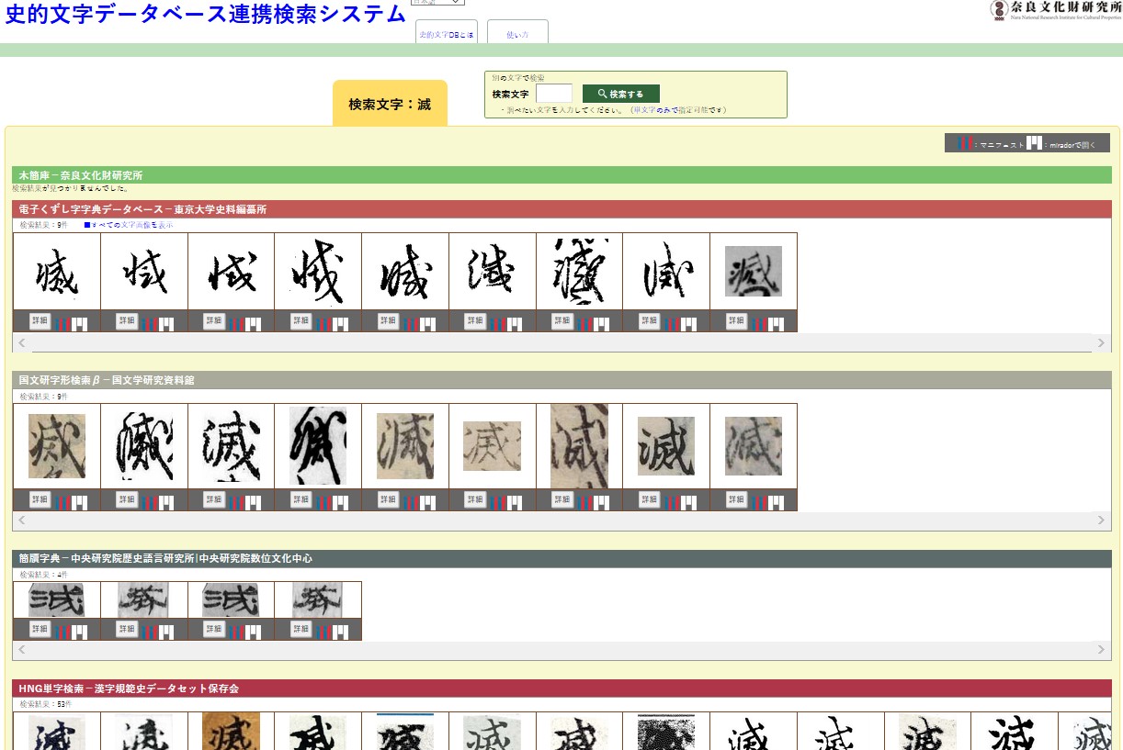Click the 検索する search button
The height and width of the screenshot is (750, 1123).
[621, 94]
